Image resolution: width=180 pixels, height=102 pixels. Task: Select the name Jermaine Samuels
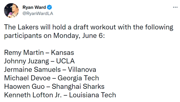(32, 69)
